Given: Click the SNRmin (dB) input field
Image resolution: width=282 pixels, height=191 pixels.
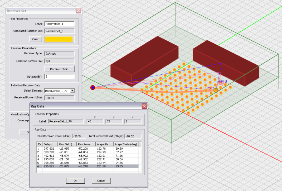Looking at the screenshot, I should click(59, 77).
